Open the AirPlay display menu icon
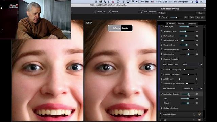Image resolution: width=217 pixels, height=122 pixels. pyautogui.click(x=128, y=2)
